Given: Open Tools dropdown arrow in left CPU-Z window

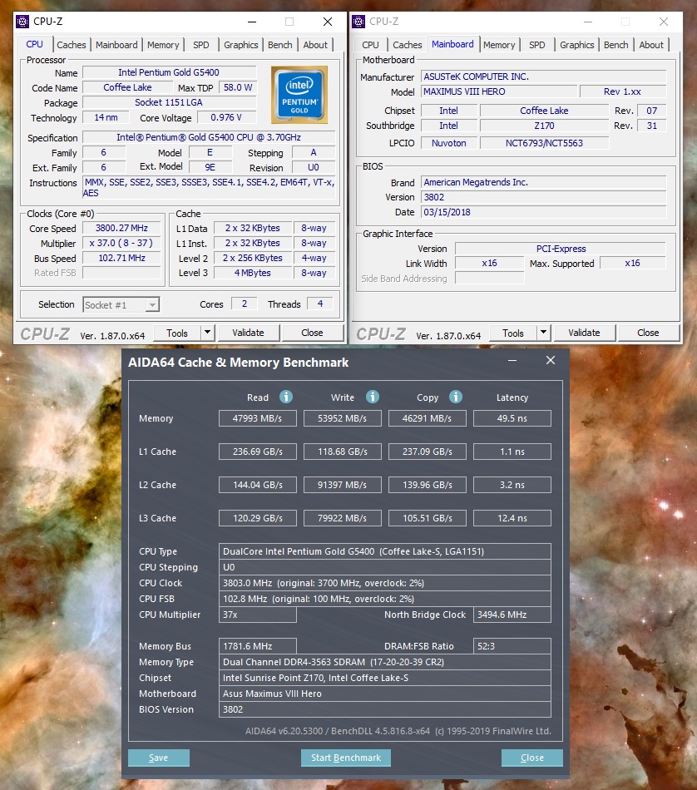Looking at the screenshot, I should pos(207,333).
